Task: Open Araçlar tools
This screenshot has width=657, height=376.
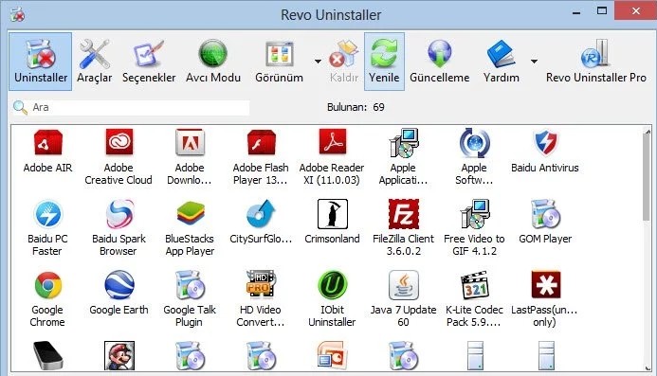Action: point(95,62)
